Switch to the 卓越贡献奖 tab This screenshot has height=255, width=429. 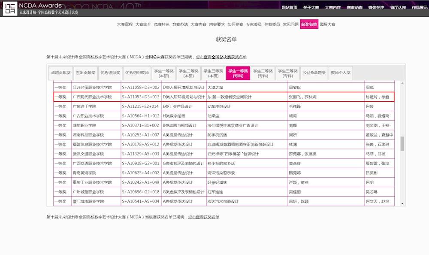click(60, 73)
